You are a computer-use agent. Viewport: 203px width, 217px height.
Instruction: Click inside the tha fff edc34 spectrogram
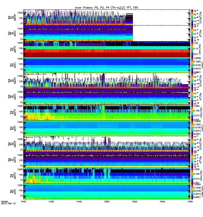point(107,17)
